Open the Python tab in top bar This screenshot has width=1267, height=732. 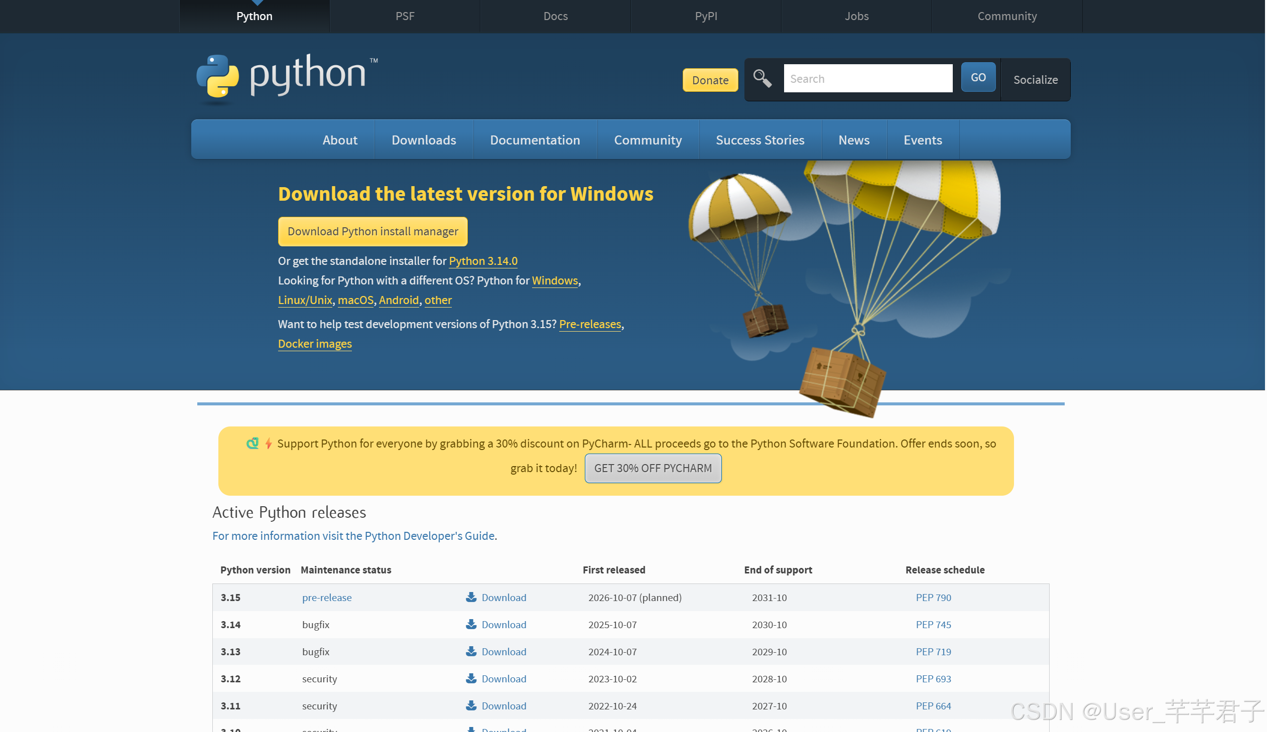pos(255,16)
